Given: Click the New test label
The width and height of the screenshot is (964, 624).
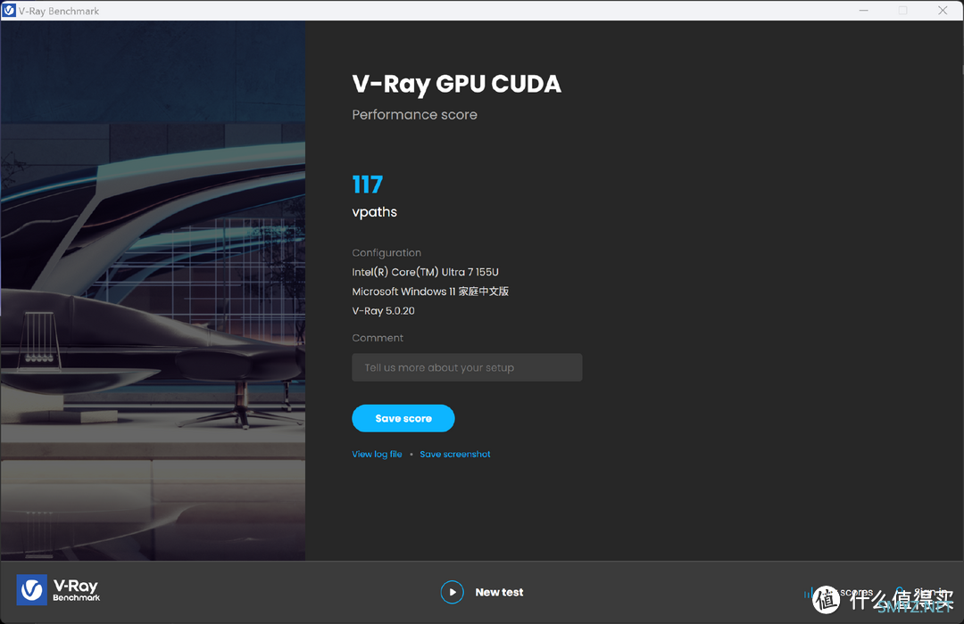Looking at the screenshot, I should click(499, 593).
